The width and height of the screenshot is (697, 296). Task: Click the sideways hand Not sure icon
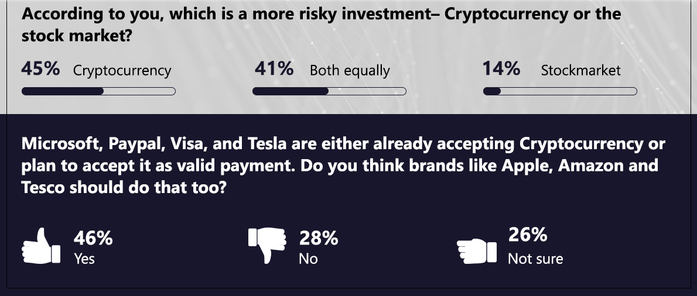(x=476, y=250)
